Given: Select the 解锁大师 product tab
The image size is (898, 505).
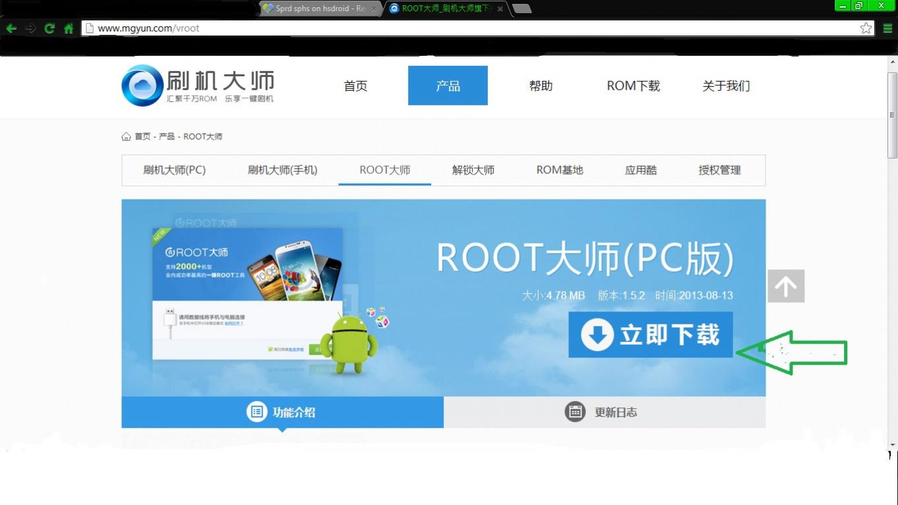Looking at the screenshot, I should [473, 170].
